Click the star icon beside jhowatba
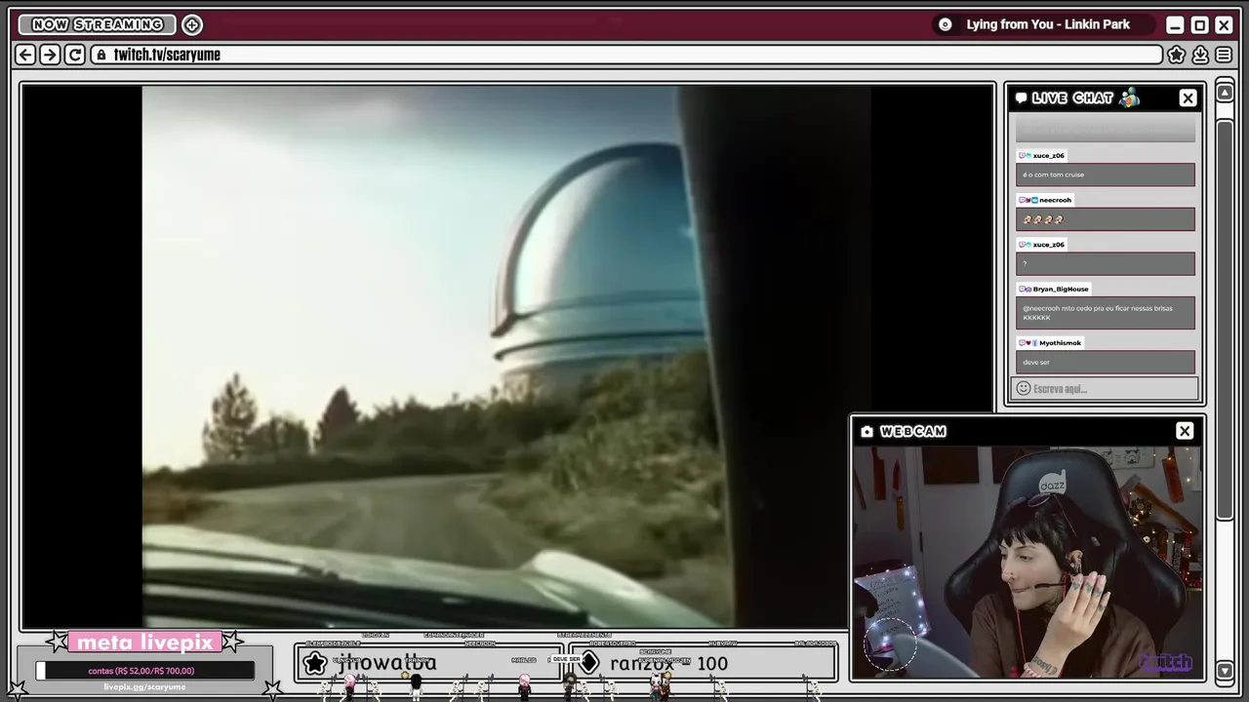 pos(315,663)
